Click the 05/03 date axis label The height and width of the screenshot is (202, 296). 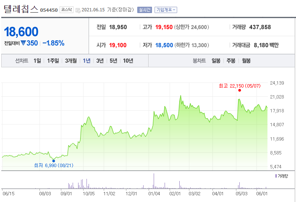(x=241, y=194)
